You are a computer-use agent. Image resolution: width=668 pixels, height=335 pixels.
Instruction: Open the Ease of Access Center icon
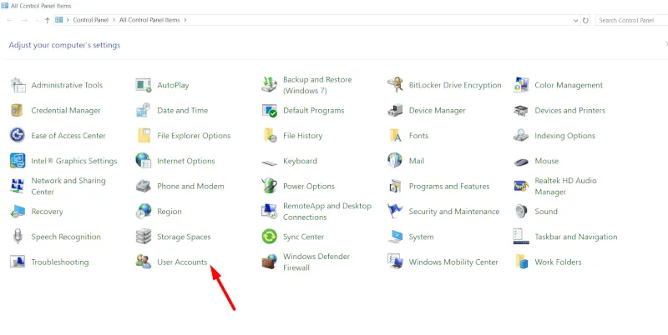coord(18,136)
